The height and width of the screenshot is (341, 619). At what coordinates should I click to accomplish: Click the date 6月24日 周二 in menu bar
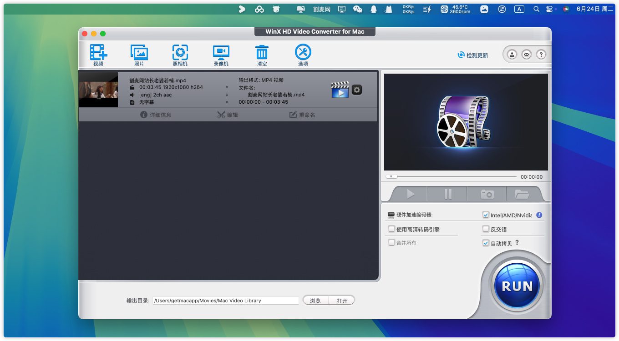point(595,9)
